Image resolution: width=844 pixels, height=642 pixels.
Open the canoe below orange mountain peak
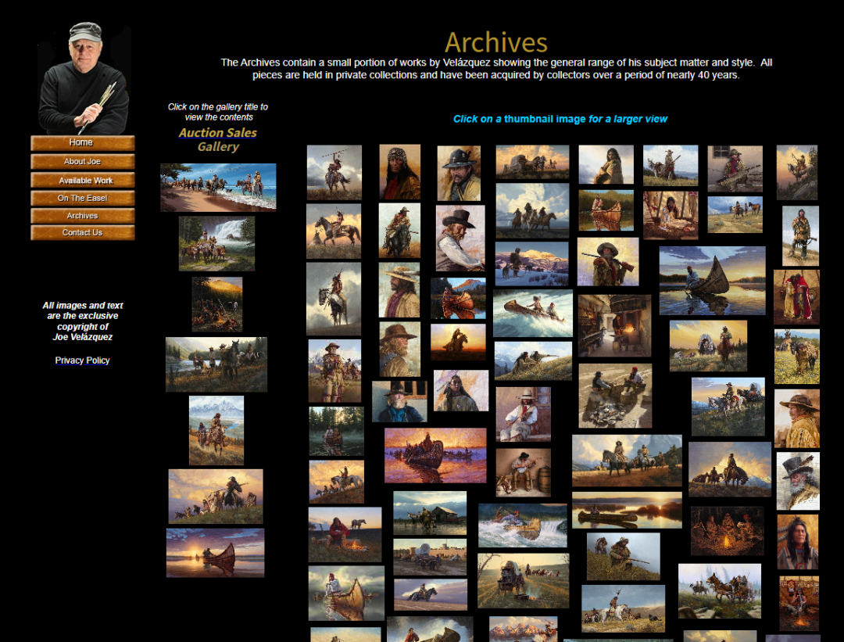pyautogui.click(x=458, y=299)
